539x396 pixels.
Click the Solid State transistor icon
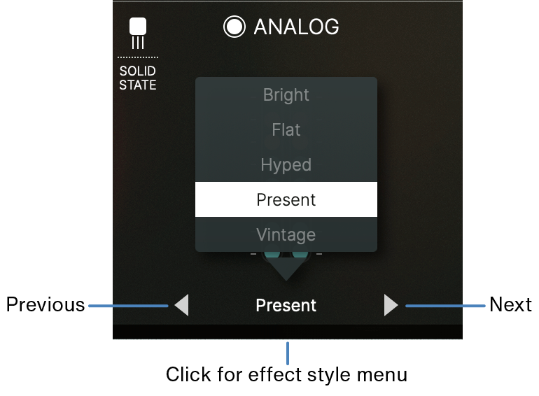(138, 33)
